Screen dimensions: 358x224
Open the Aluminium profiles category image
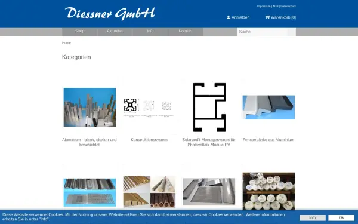coord(89,107)
